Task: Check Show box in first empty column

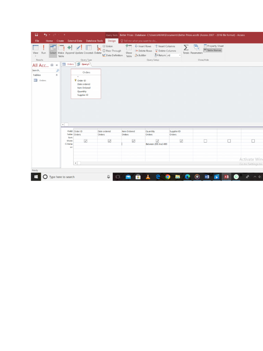Action: click(205, 141)
